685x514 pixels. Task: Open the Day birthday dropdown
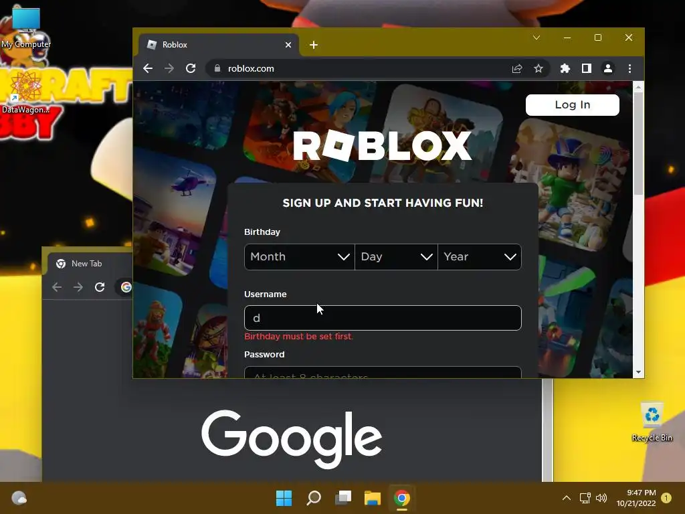click(396, 257)
